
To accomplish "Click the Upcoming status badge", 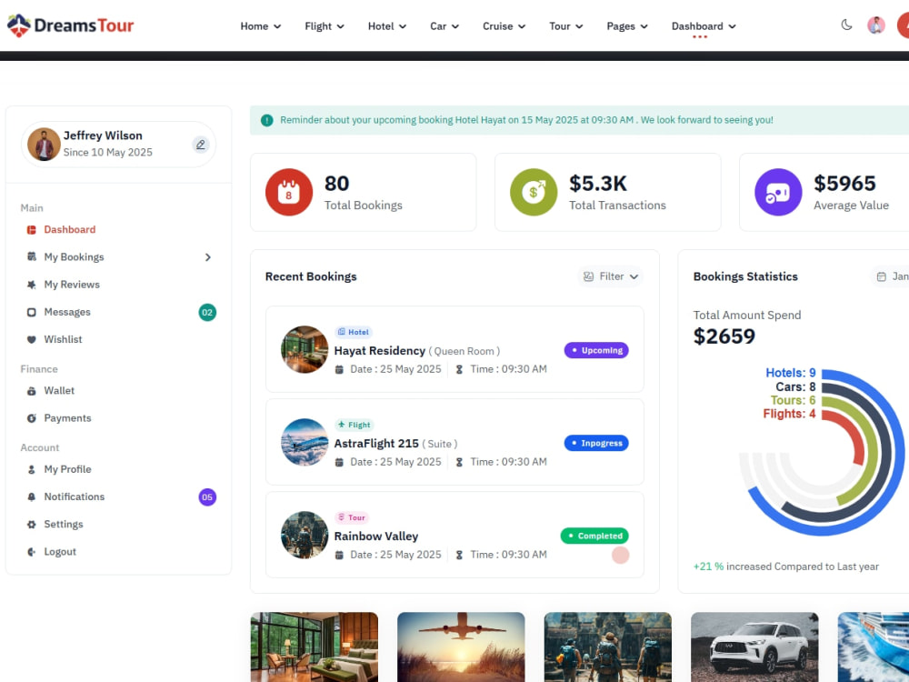I will (596, 350).
